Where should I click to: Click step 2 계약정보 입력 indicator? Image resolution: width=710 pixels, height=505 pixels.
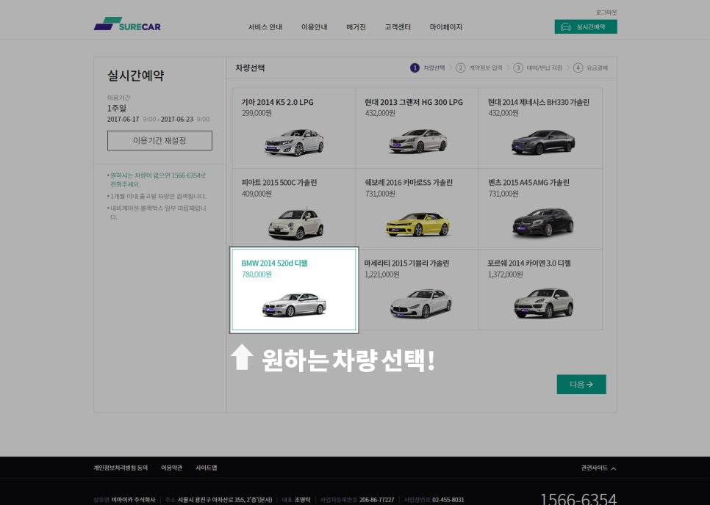tap(479, 68)
